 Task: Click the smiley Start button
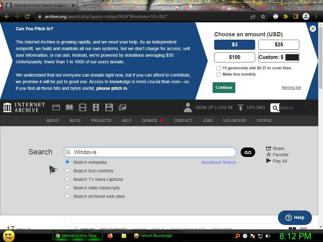click(x=9, y=236)
